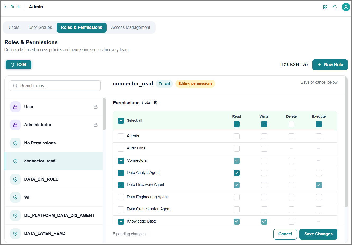The height and width of the screenshot is (245, 352).
Task: Toggle the Delete column header checkbox
Action: 291,124
